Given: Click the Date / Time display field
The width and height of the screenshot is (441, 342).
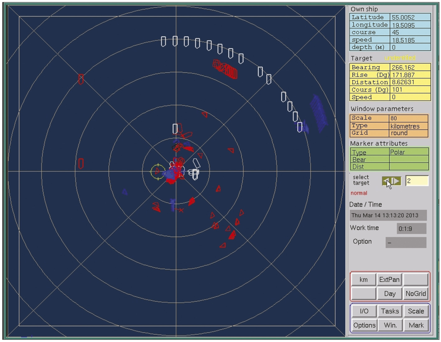Looking at the screenshot, I should [x=388, y=215].
